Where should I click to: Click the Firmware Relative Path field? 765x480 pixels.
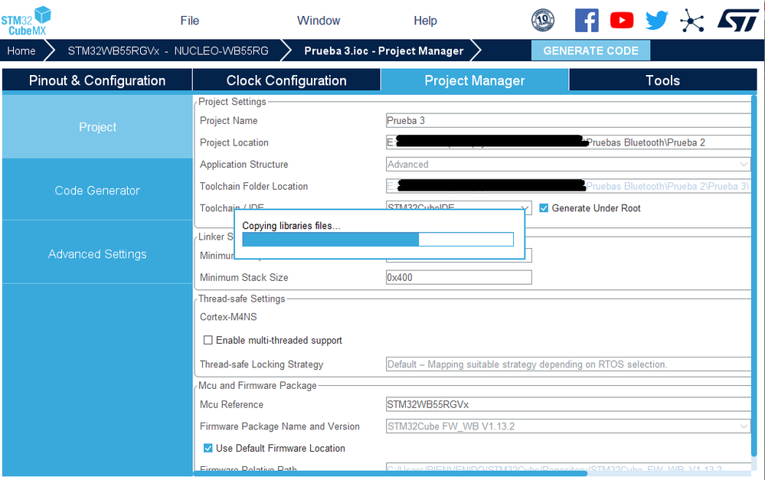coord(568,469)
